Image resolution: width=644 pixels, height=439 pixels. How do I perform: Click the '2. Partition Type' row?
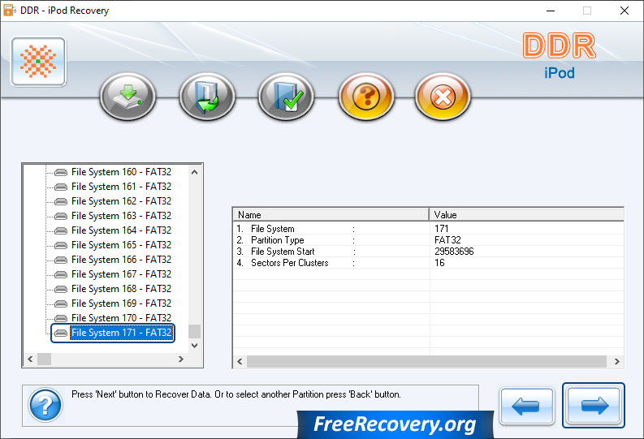click(x=428, y=240)
